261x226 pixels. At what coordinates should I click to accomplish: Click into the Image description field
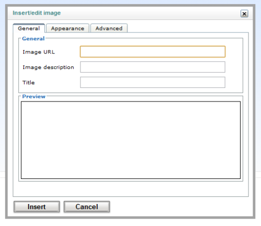152,67
